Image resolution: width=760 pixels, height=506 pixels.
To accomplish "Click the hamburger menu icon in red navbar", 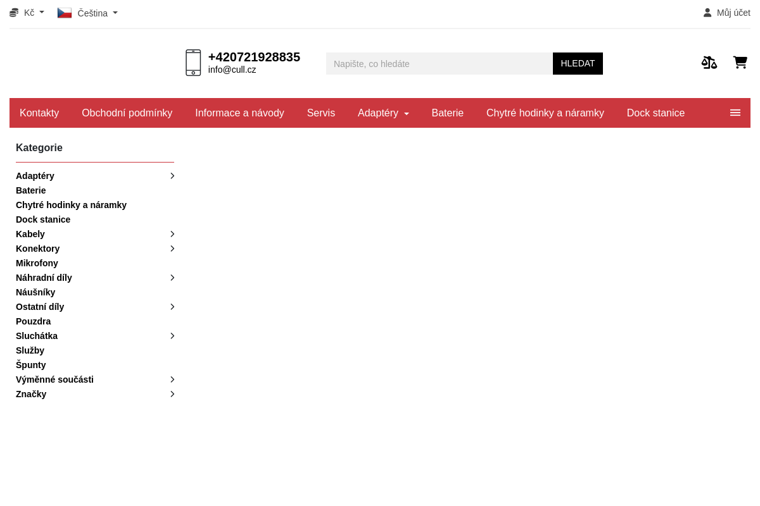I will (x=735, y=113).
